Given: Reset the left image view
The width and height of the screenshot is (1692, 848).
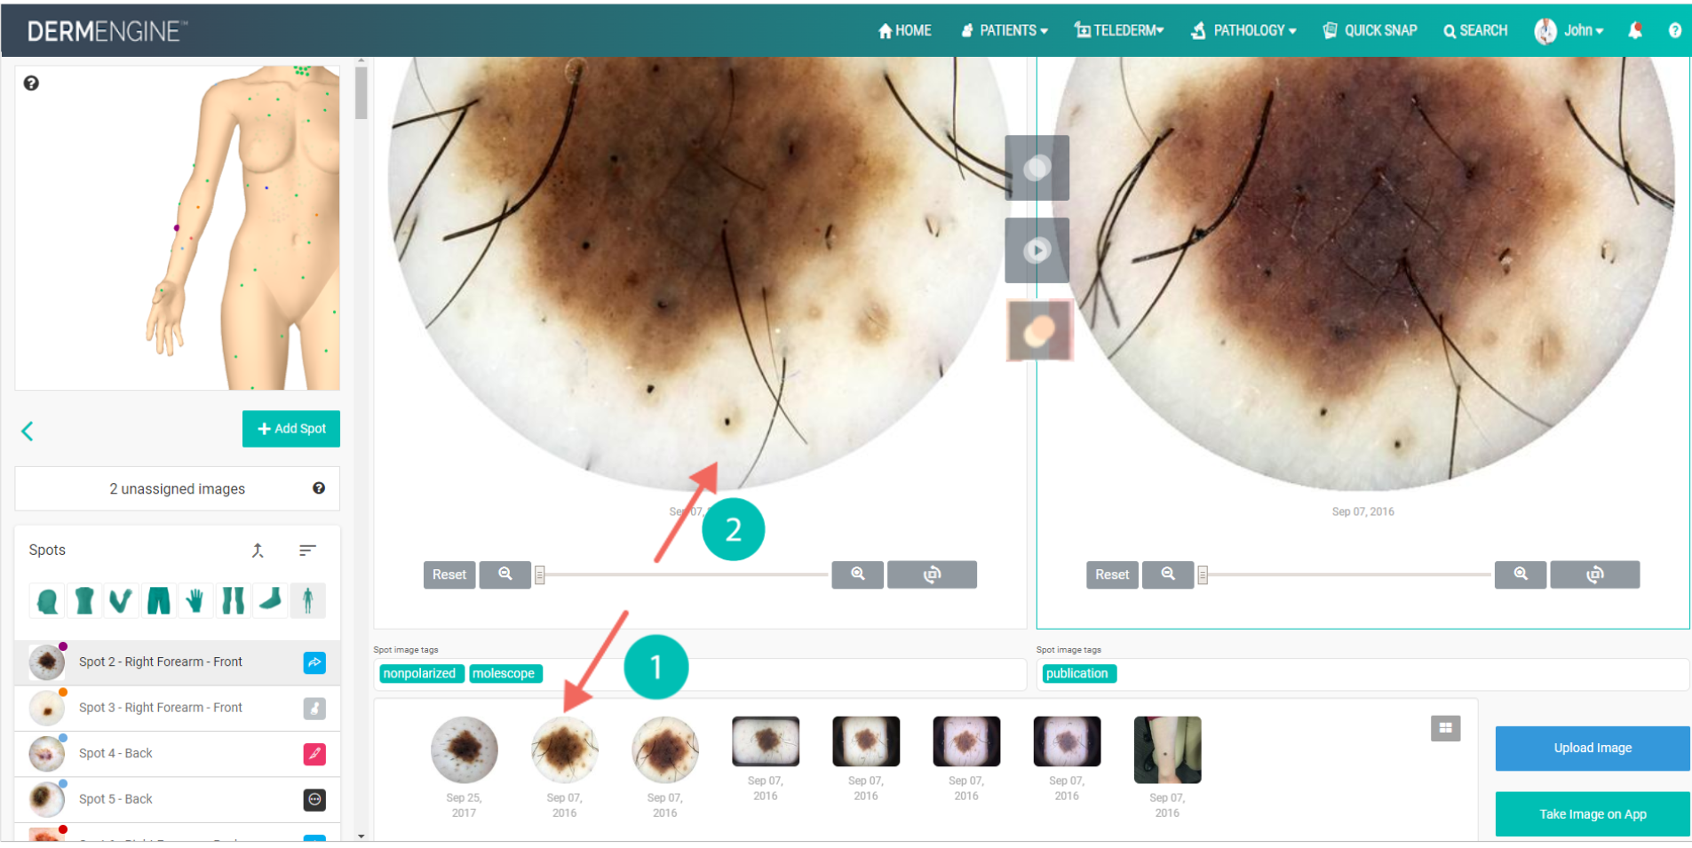Looking at the screenshot, I should pos(449,575).
